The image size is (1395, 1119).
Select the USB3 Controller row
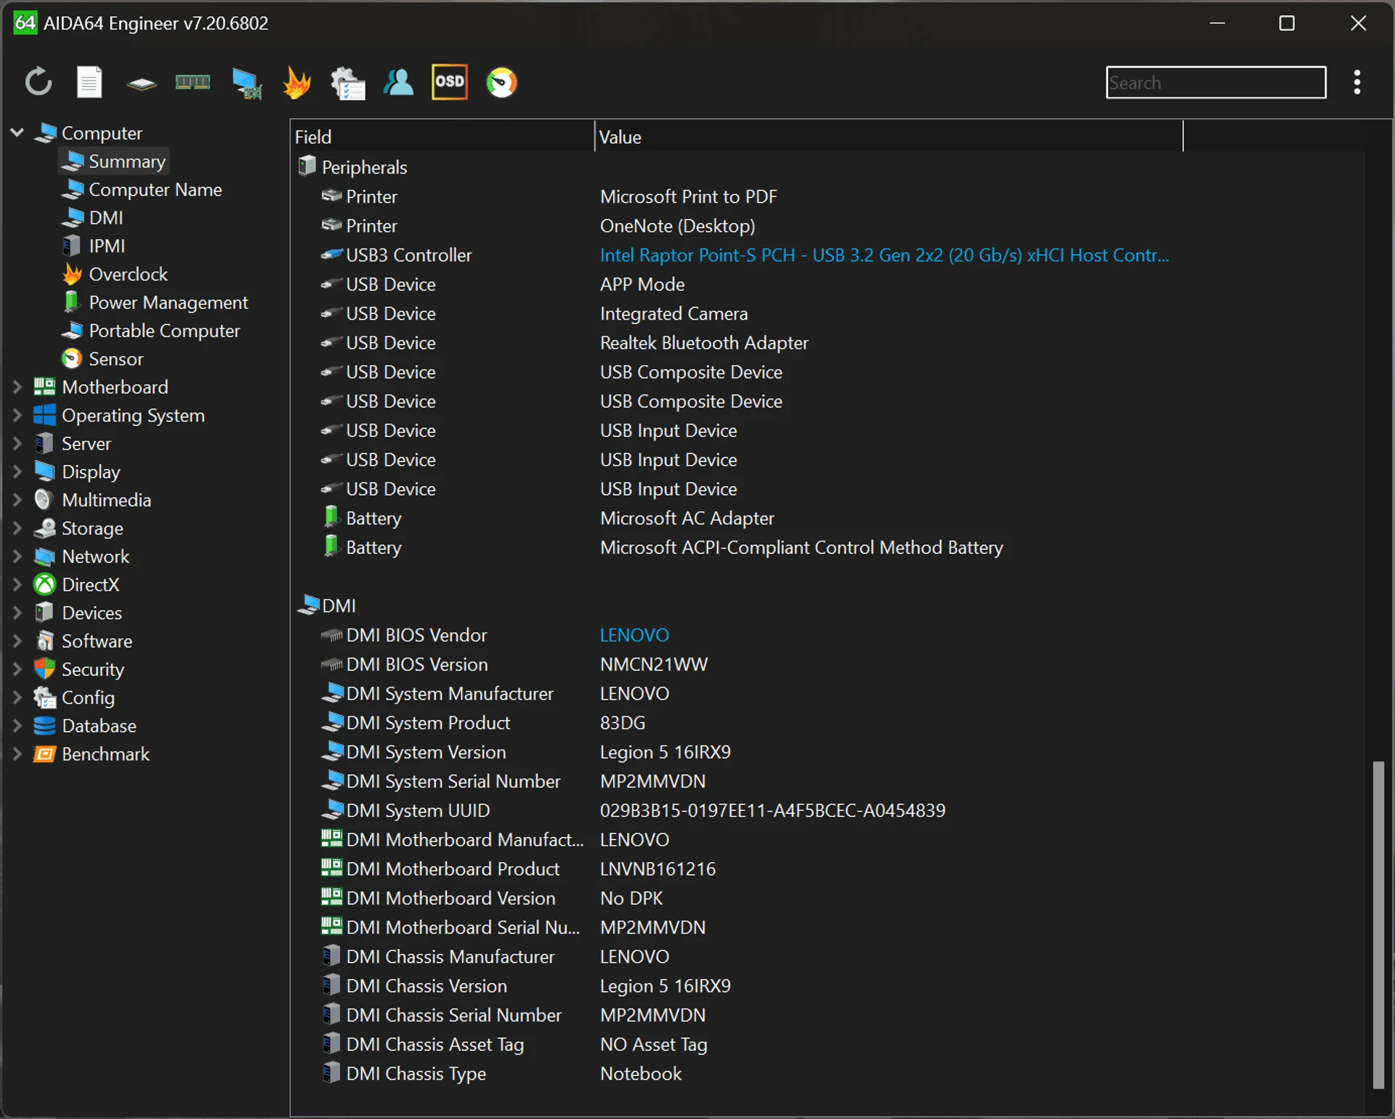(x=827, y=255)
